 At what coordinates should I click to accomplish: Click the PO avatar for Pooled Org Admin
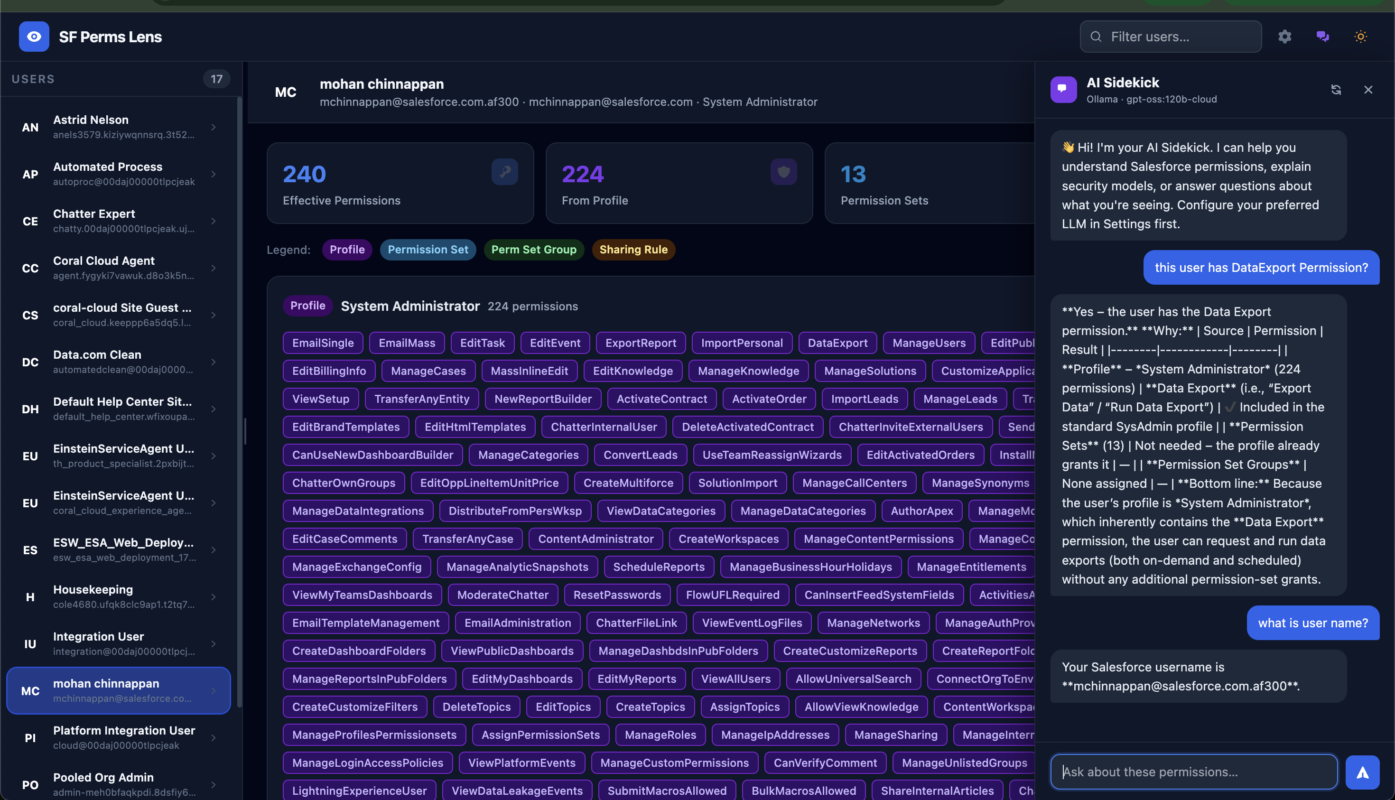point(30,785)
